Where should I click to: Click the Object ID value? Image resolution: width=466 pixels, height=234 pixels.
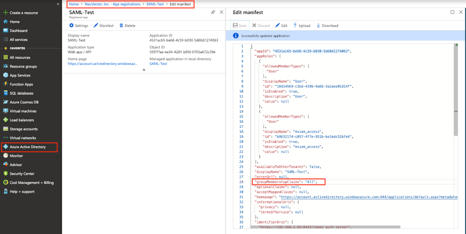pos(182,52)
